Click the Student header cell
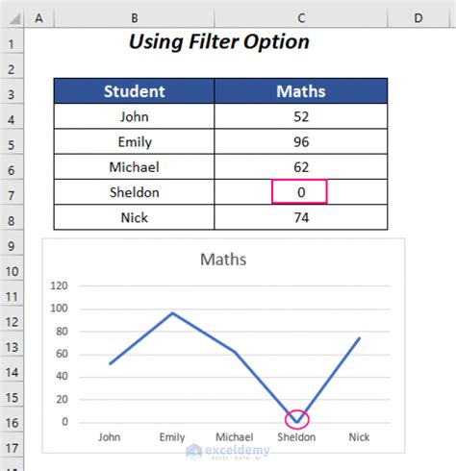This screenshot has width=456, height=471. tap(134, 91)
